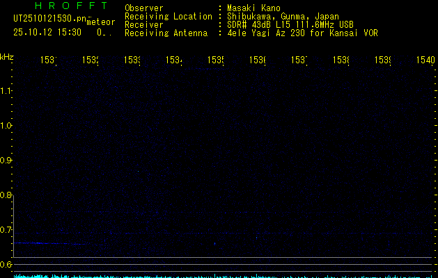438x278 pixels.
Task: Click the 1537 time axis marker
Action: pyautogui.click(x=299, y=60)
